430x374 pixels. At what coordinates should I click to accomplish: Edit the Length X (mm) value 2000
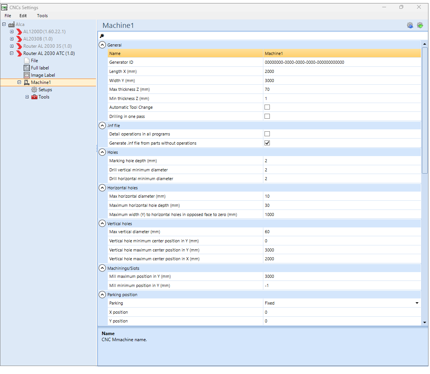click(342, 71)
